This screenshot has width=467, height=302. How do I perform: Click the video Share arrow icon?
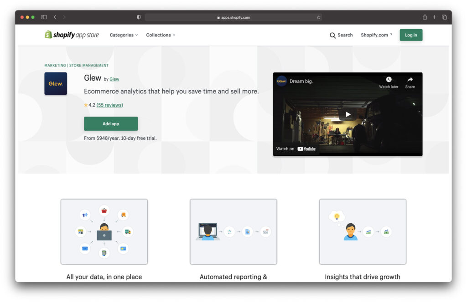410,79
